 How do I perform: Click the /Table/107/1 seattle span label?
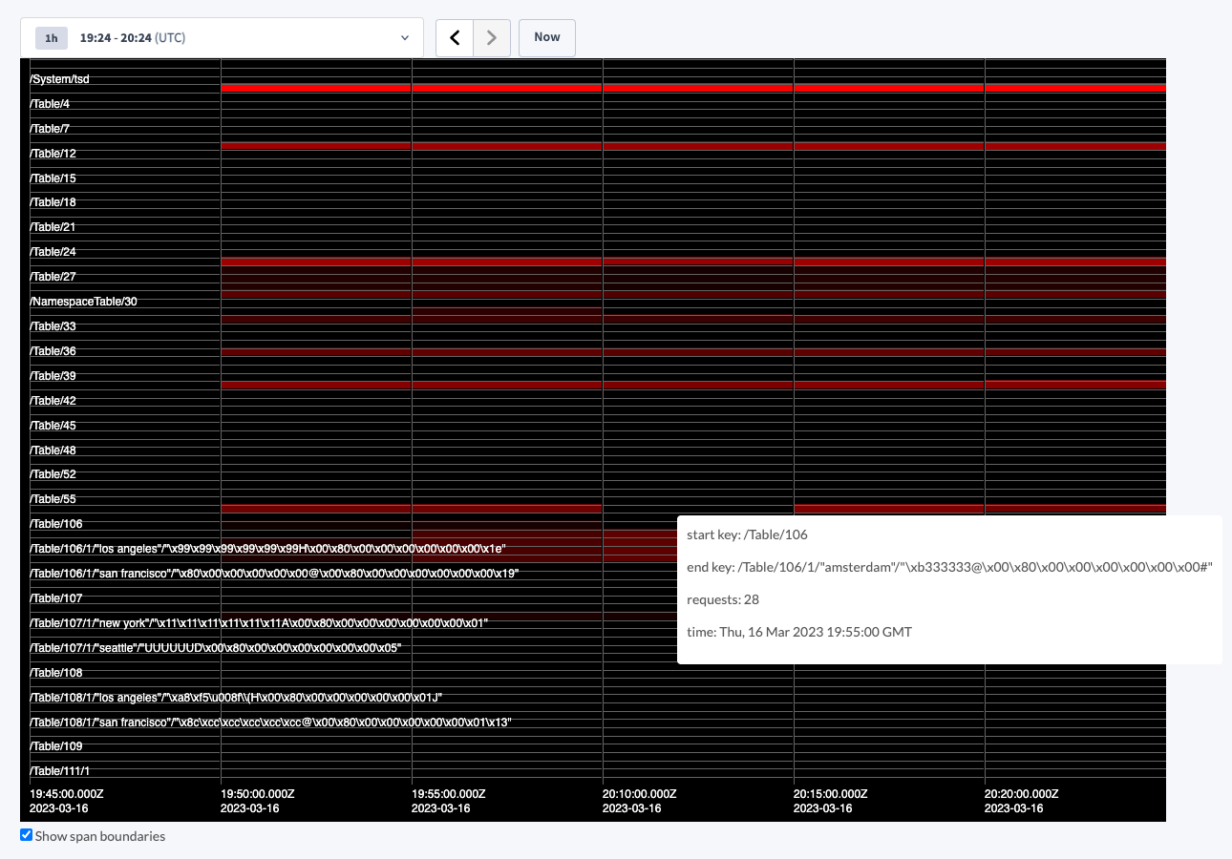(x=215, y=647)
